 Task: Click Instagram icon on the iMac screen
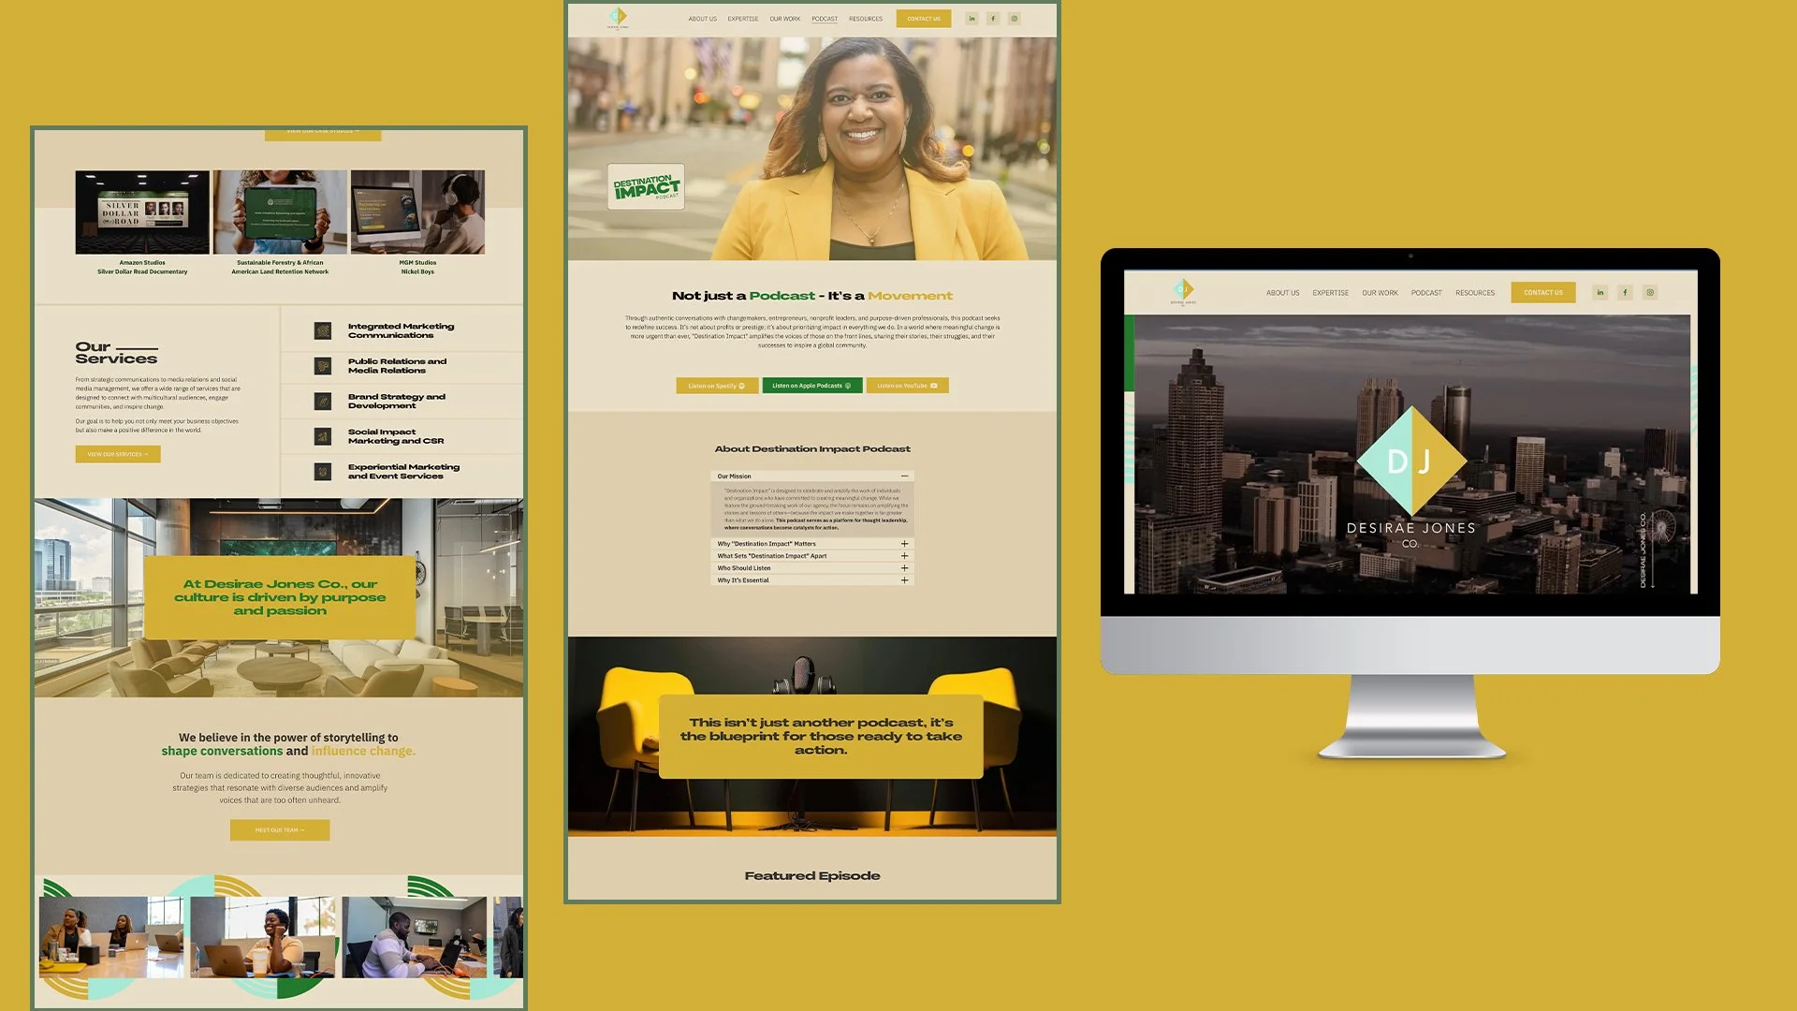(x=1650, y=293)
